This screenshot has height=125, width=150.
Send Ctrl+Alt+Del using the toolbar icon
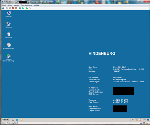click(x=3, y=8)
